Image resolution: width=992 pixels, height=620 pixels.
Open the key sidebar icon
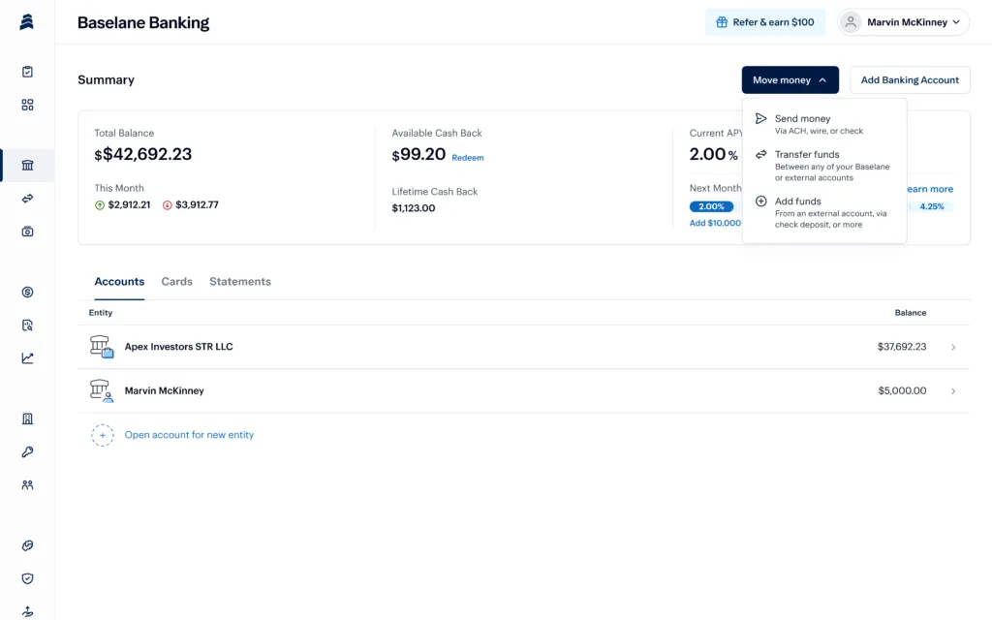[27, 451]
